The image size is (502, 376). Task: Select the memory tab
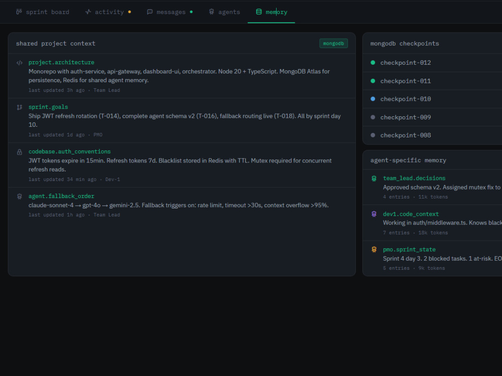point(271,12)
